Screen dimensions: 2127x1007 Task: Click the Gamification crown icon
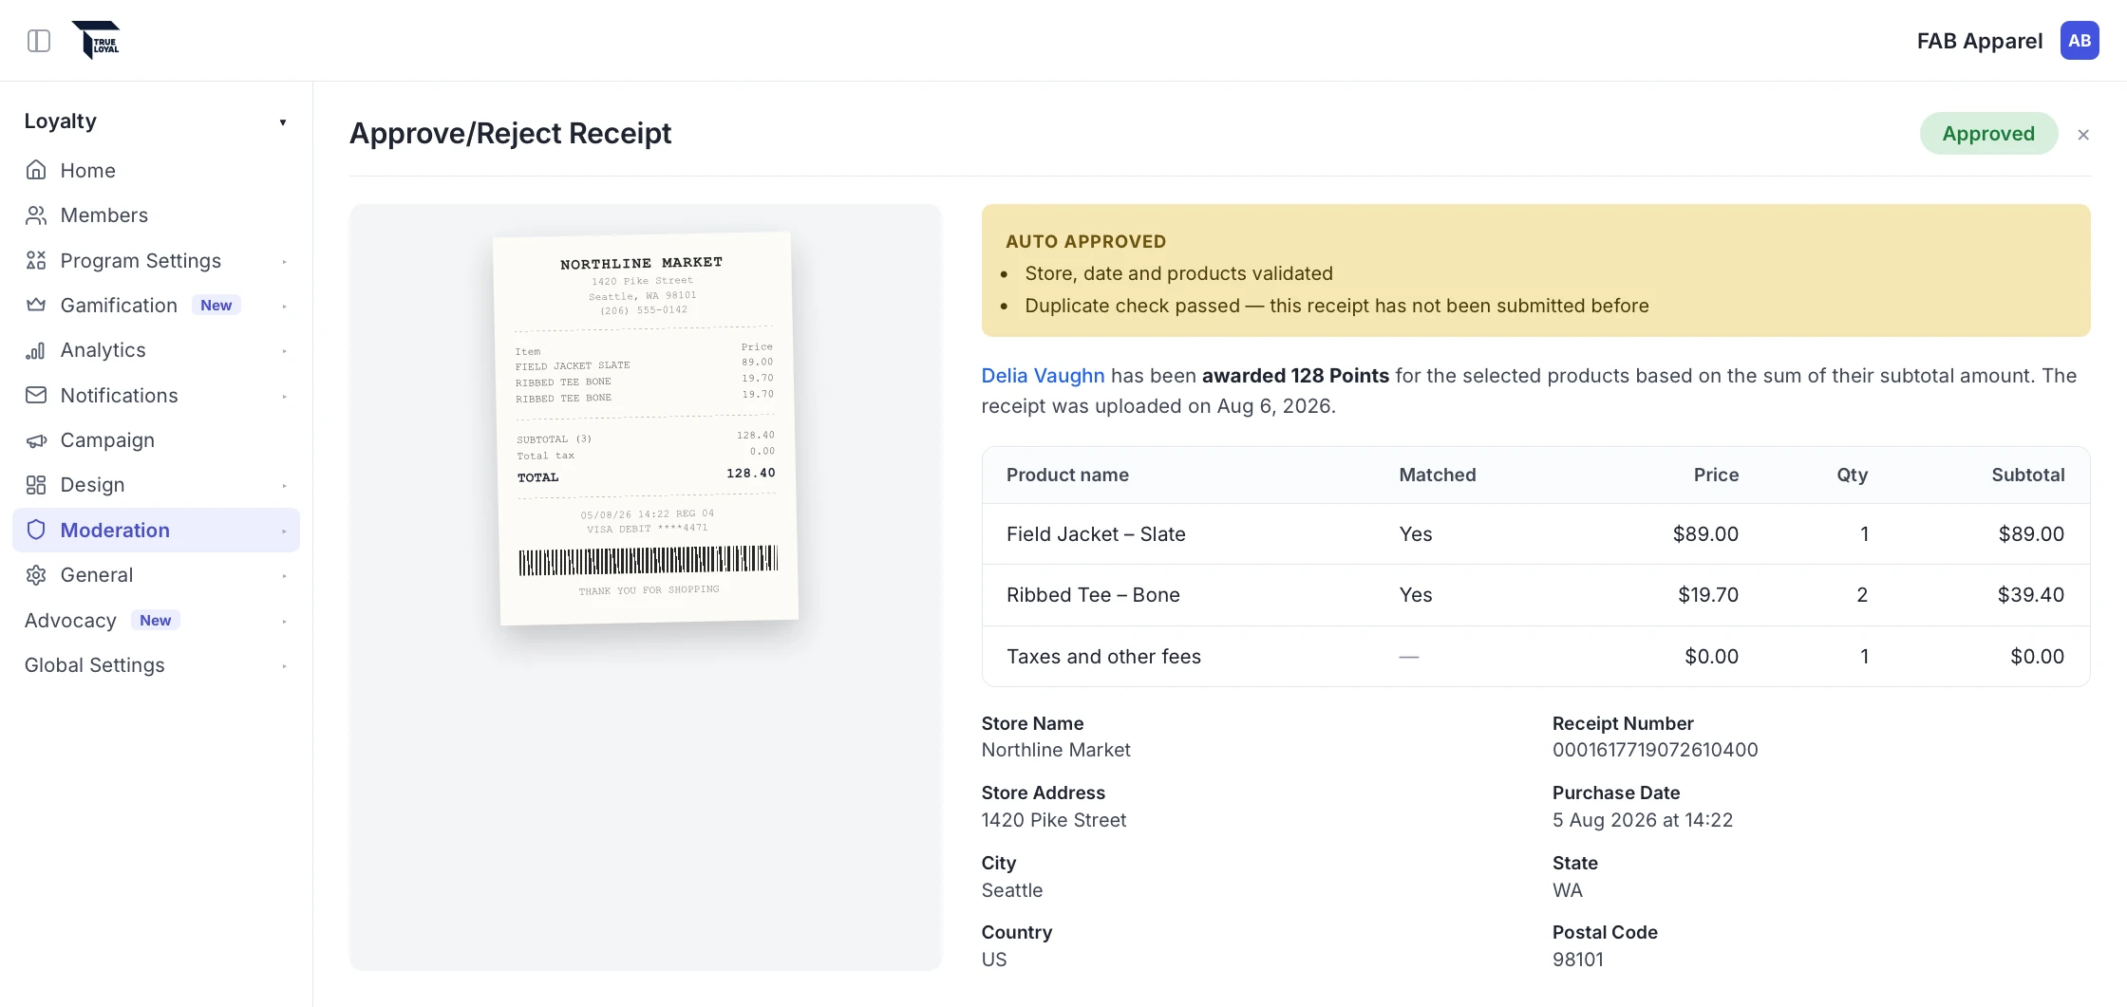click(36, 305)
